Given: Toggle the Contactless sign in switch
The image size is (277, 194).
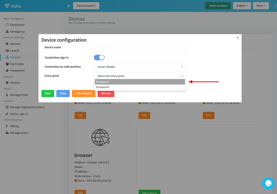Looking at the screenshot, I should pos(99,57).
